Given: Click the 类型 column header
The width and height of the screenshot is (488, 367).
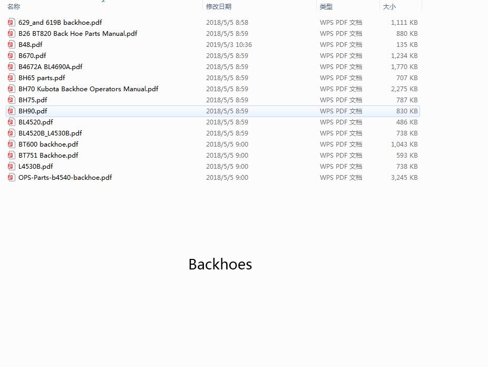Looking at the screenshot, I should (x=326, y=7).
